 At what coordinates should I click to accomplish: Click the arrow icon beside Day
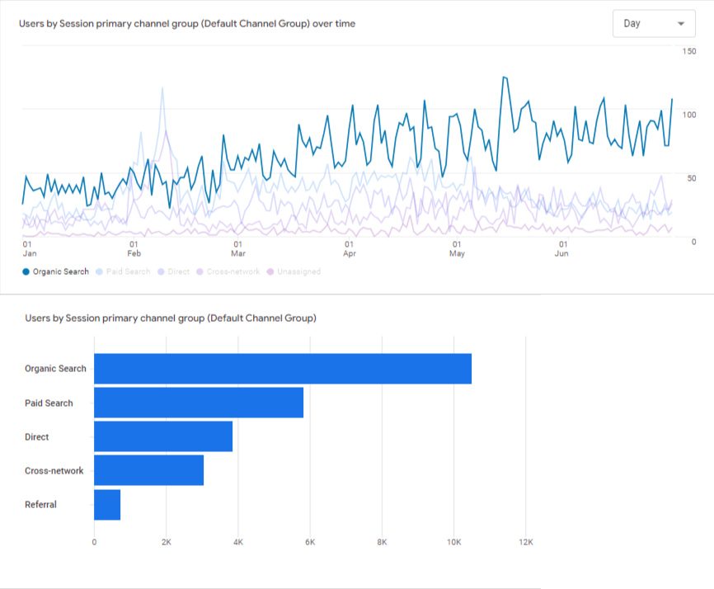pos(680,24)
